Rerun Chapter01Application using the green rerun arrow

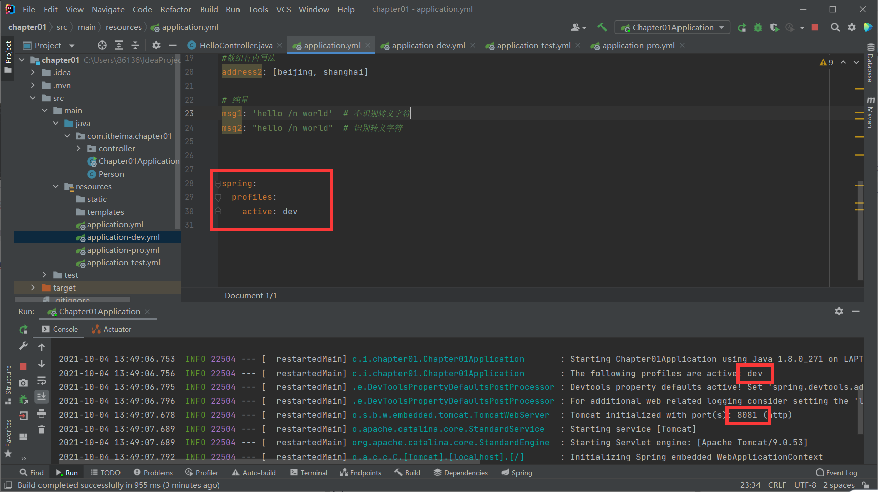(23, 329)
